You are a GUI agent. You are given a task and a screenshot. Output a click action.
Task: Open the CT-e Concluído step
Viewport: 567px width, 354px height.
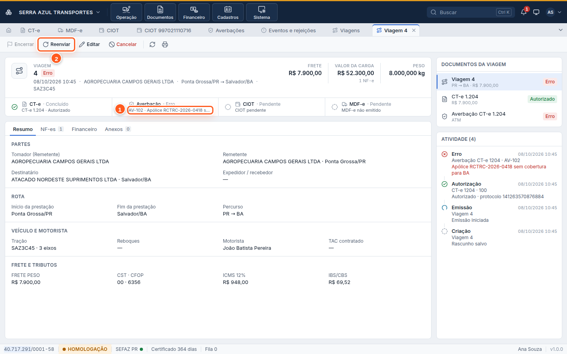tap(59, 107)
